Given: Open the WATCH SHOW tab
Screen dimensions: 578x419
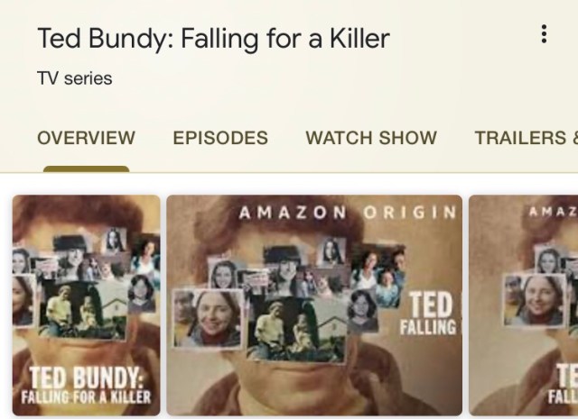Looking at the screenshot, I should pyautogui.click(x=371, y=138).
